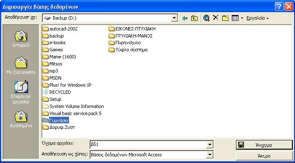Select the Mame (1600) folder
295x163 pixels.
point(59,57)
